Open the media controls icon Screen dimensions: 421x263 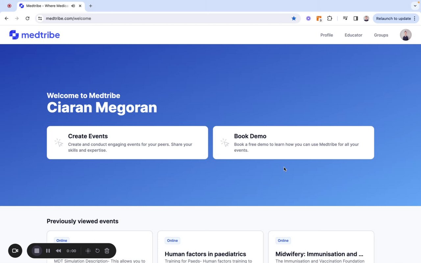click(x=345, y=18)
